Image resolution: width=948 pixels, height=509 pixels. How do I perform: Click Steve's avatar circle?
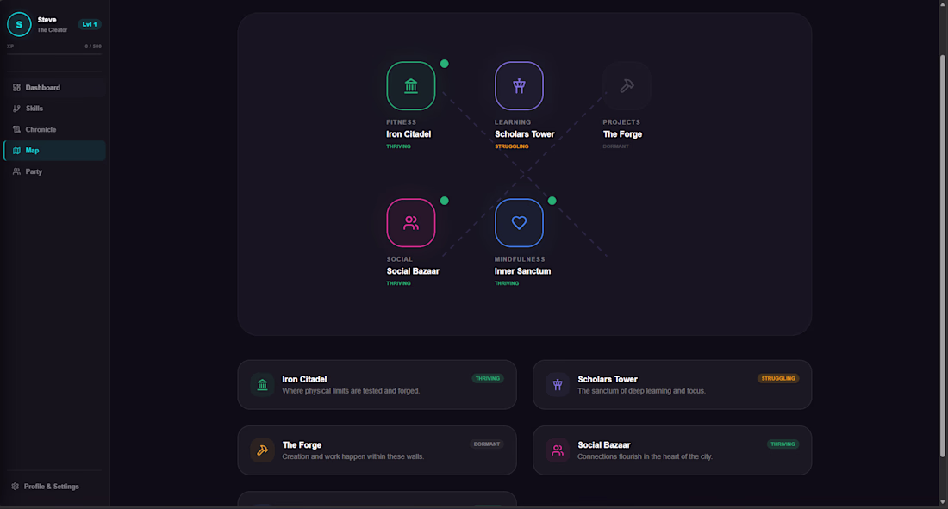(19, 24)
